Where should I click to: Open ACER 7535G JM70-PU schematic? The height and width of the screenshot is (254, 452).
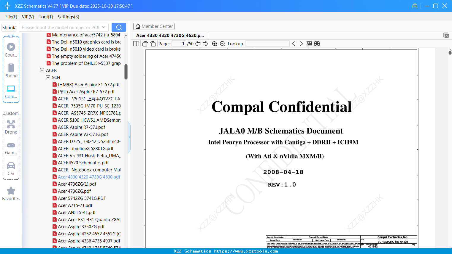pyautogui.click(x=89, y=106)
